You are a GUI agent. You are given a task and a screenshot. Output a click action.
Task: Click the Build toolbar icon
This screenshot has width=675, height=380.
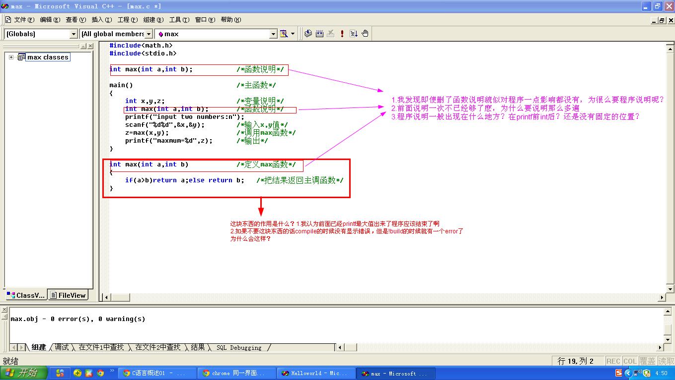click(319, 34)
